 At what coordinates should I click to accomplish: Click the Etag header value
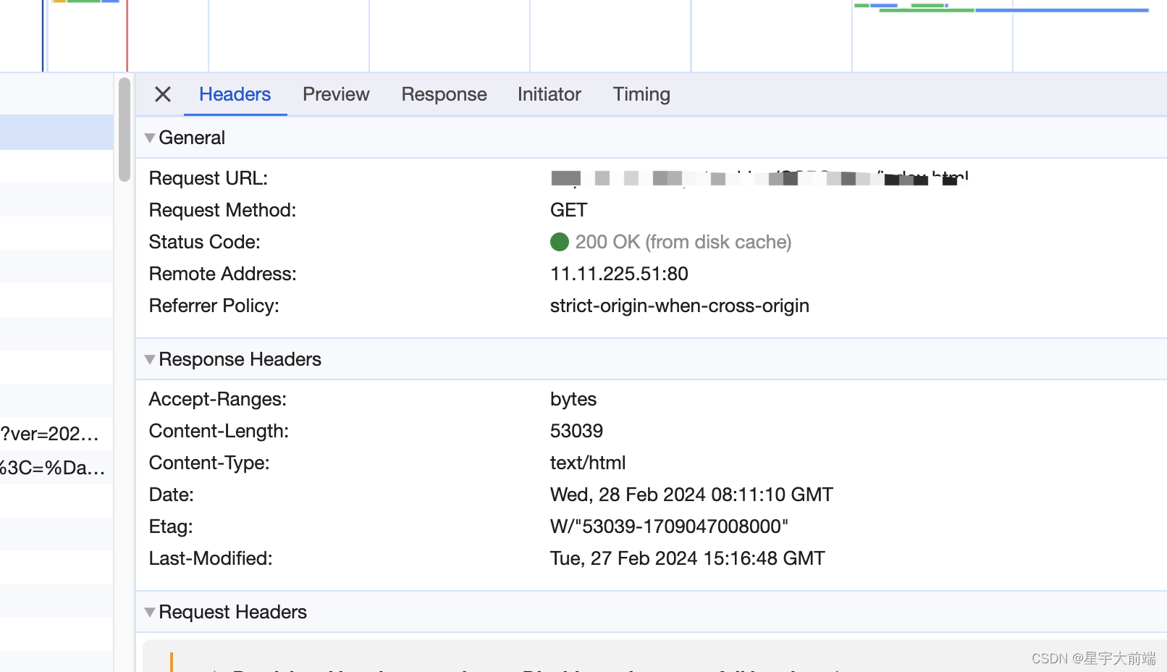tap(669, 526)
